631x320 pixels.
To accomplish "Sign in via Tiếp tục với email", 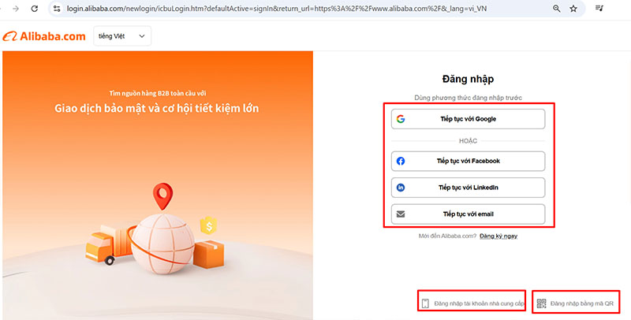I will click(468, 214).
